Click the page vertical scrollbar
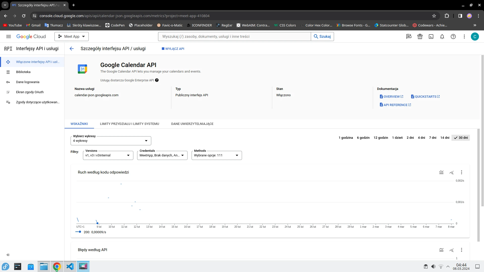This screenshot has width=484, height=272. coord(482,131)
